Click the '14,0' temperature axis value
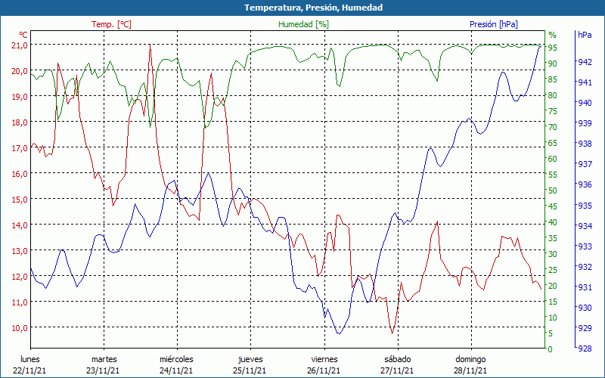 coord(20,225)
